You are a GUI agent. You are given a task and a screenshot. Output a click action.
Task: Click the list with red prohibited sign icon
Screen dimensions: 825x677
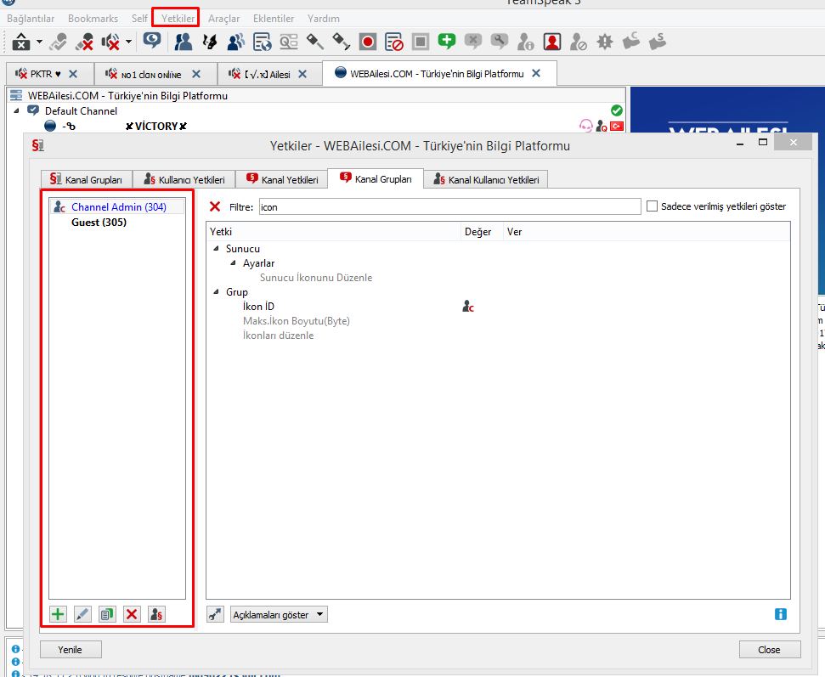[x=394, y=42]
